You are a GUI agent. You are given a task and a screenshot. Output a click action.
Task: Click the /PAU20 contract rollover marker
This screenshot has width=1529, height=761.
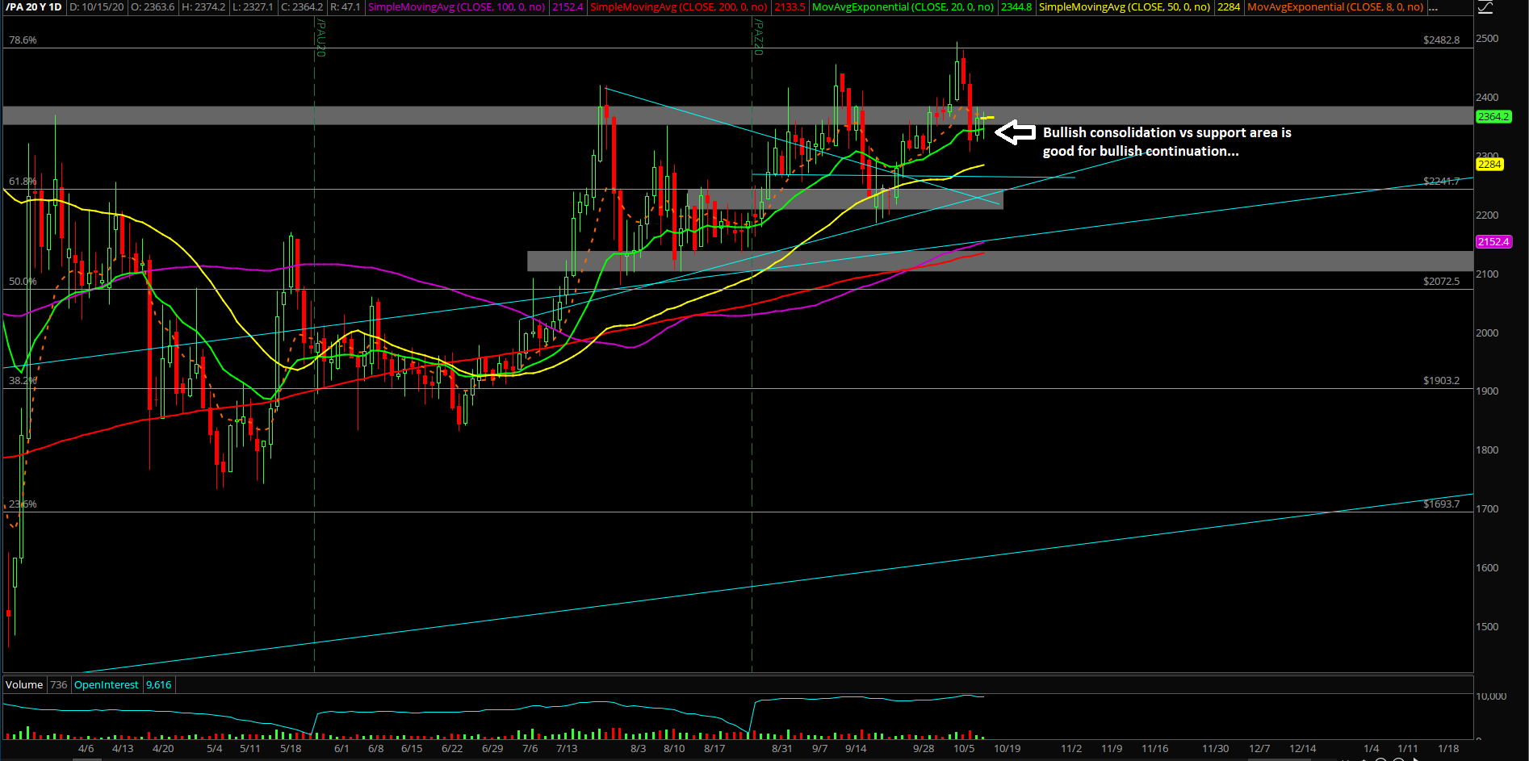320,38
